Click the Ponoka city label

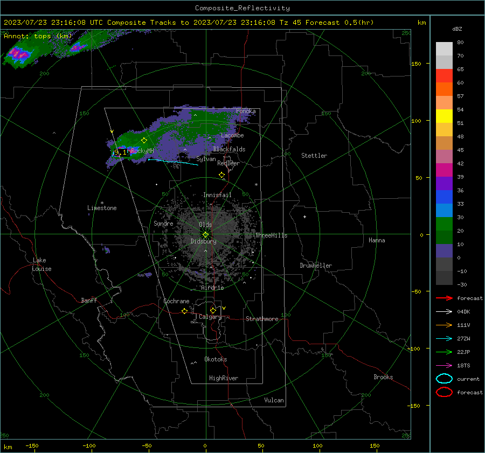click(246, 111)
